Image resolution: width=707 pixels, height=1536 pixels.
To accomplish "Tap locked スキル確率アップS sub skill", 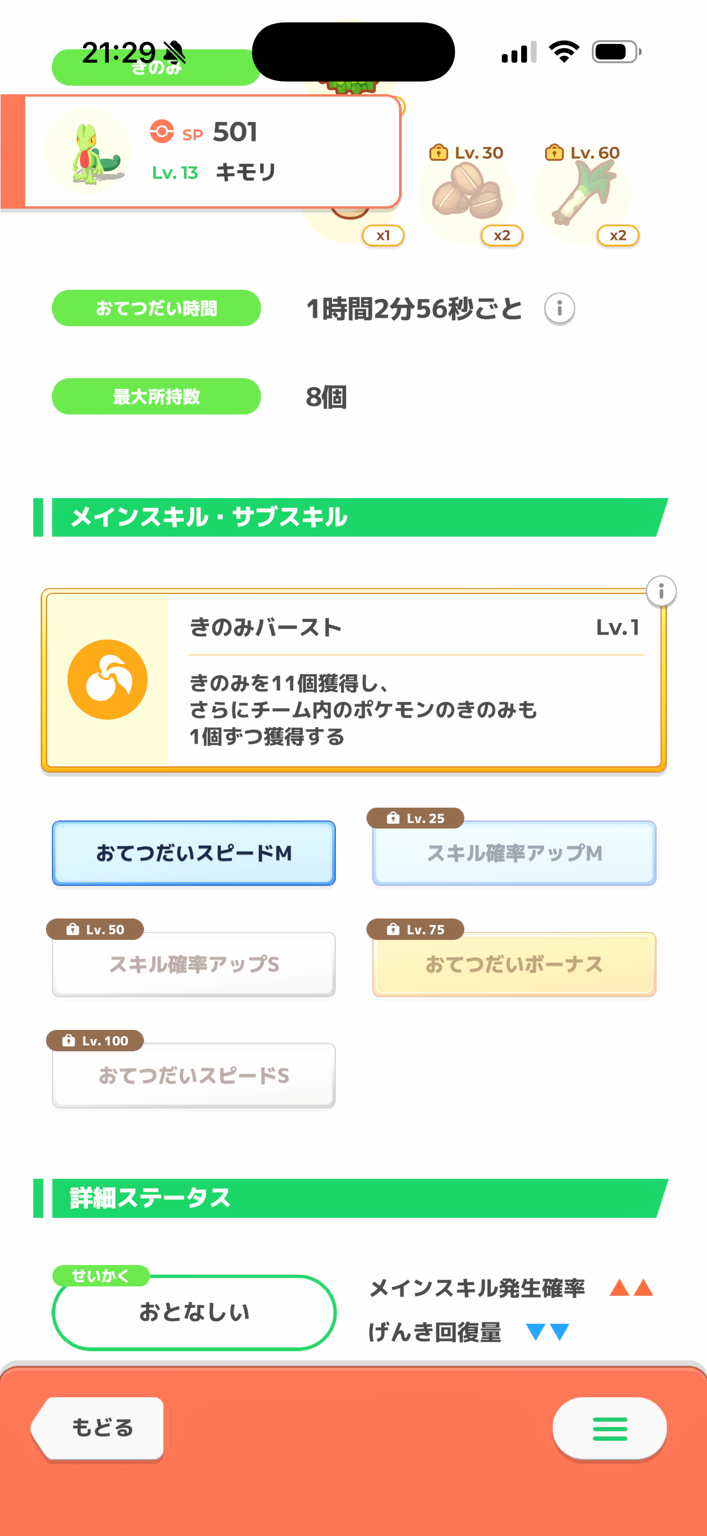I will [x=194, y=964].
